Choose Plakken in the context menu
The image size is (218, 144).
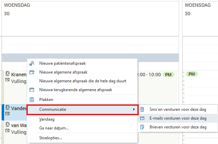(x=46, y=100)
